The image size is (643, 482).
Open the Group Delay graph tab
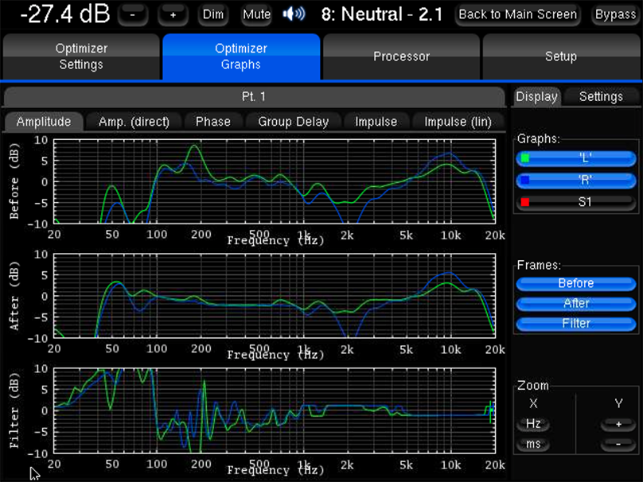[x=293, y=122]
